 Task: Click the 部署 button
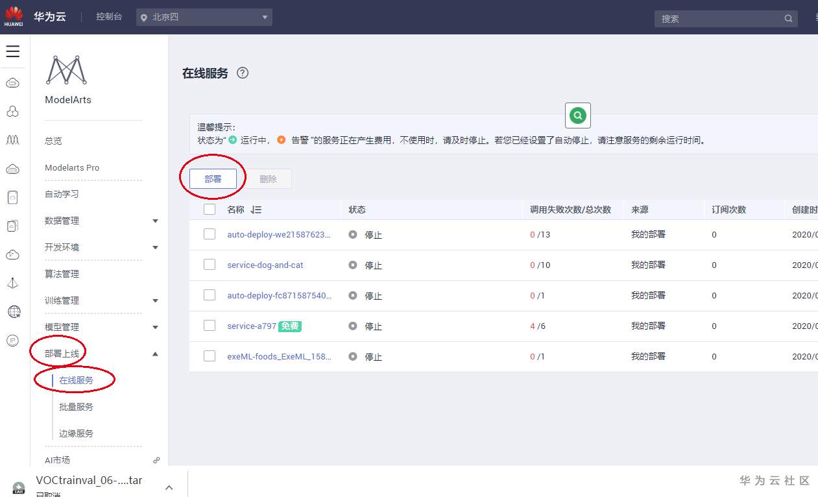(x=213, y=178)
